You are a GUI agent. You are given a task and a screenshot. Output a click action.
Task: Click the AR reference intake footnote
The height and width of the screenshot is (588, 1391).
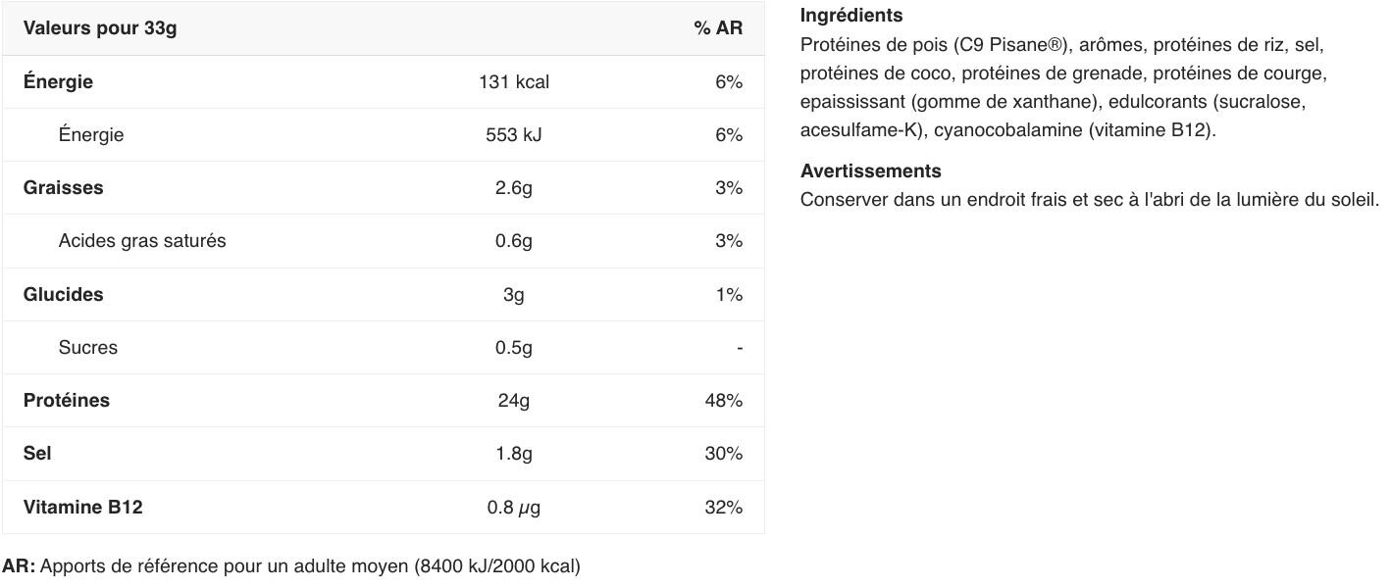(x=291, y=566)
